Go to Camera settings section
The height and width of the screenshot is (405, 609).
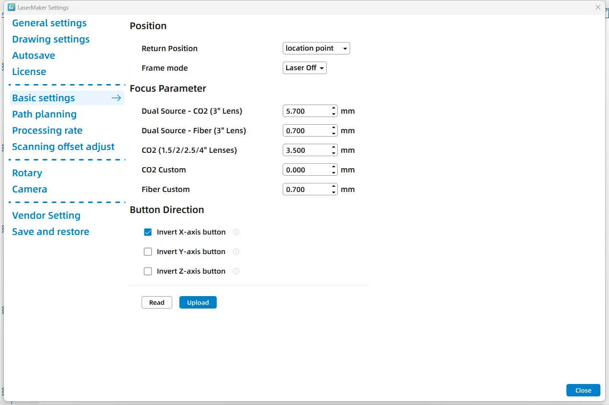coord(30,189)
